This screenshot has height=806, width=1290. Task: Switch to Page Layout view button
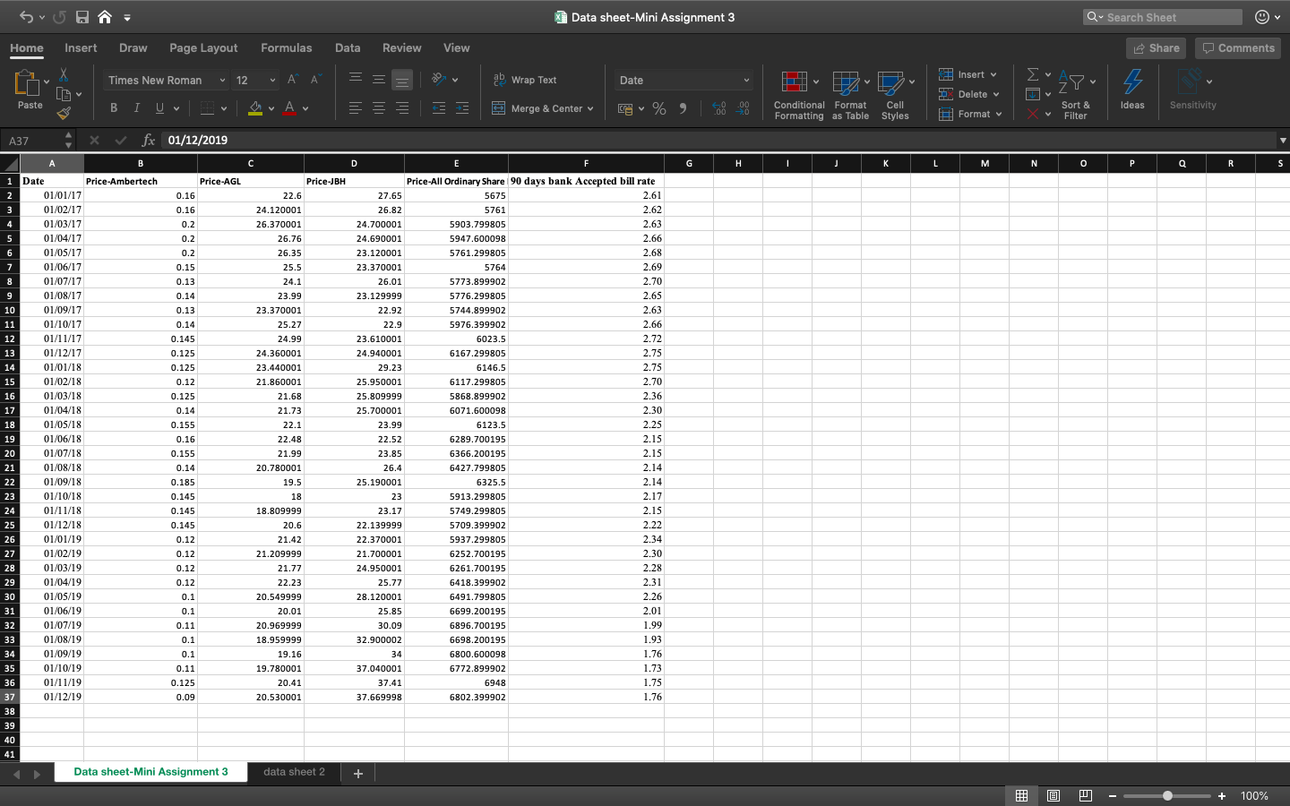click(x=1053, y=795)
